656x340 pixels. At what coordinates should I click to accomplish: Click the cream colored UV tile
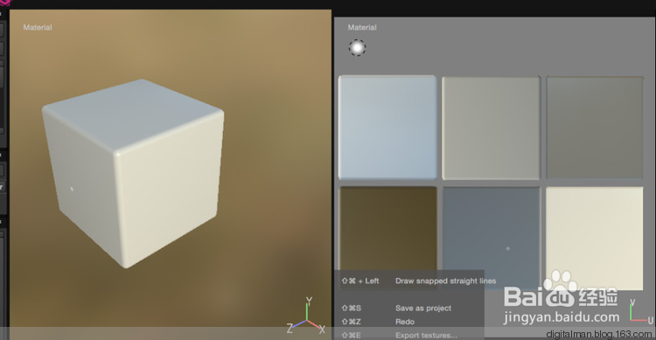pyautogui.click(x=595, y=238)
